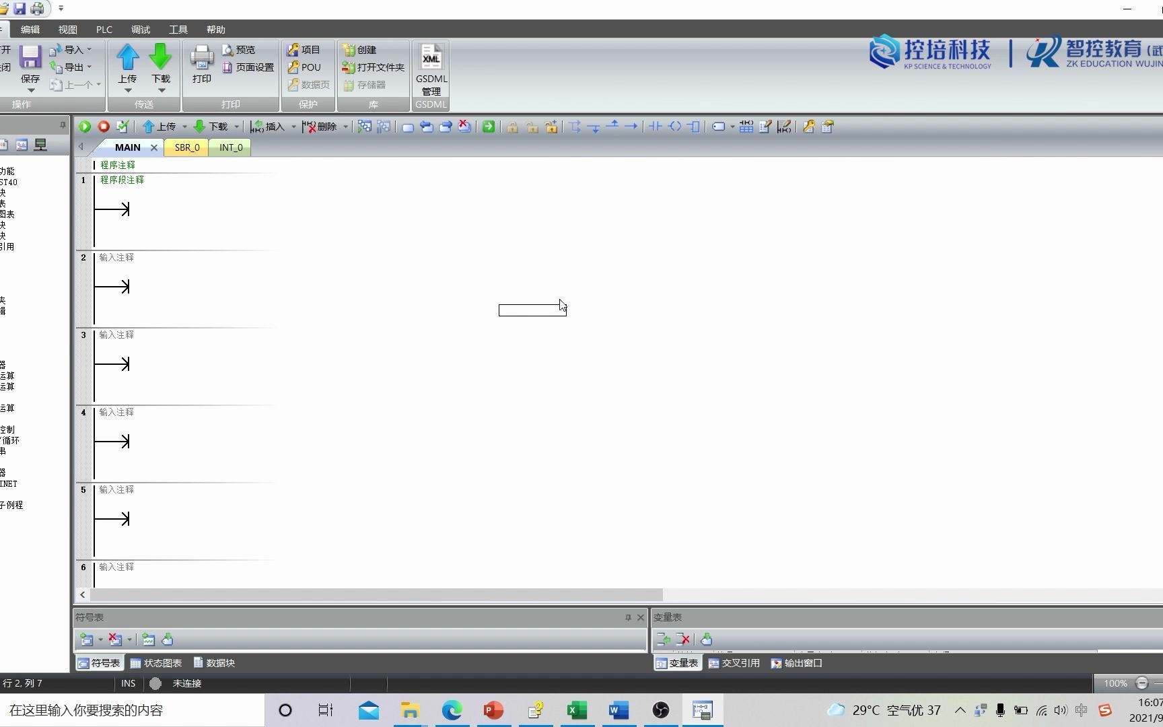Click the 打印 (Print) ribbon icon
Image resolution: width=1163 pixels, height=727 pixels.
(201, 64)
